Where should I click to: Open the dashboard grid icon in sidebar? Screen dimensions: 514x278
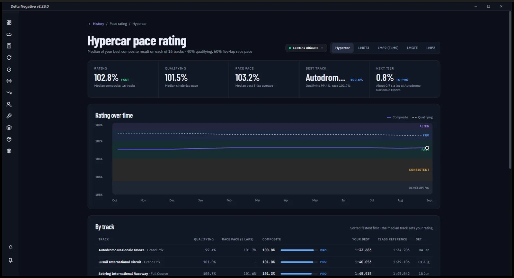[x=9, y=22]
